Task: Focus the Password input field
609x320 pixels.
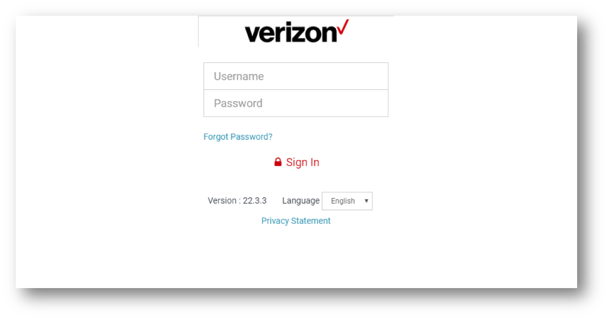Action: 296,103
